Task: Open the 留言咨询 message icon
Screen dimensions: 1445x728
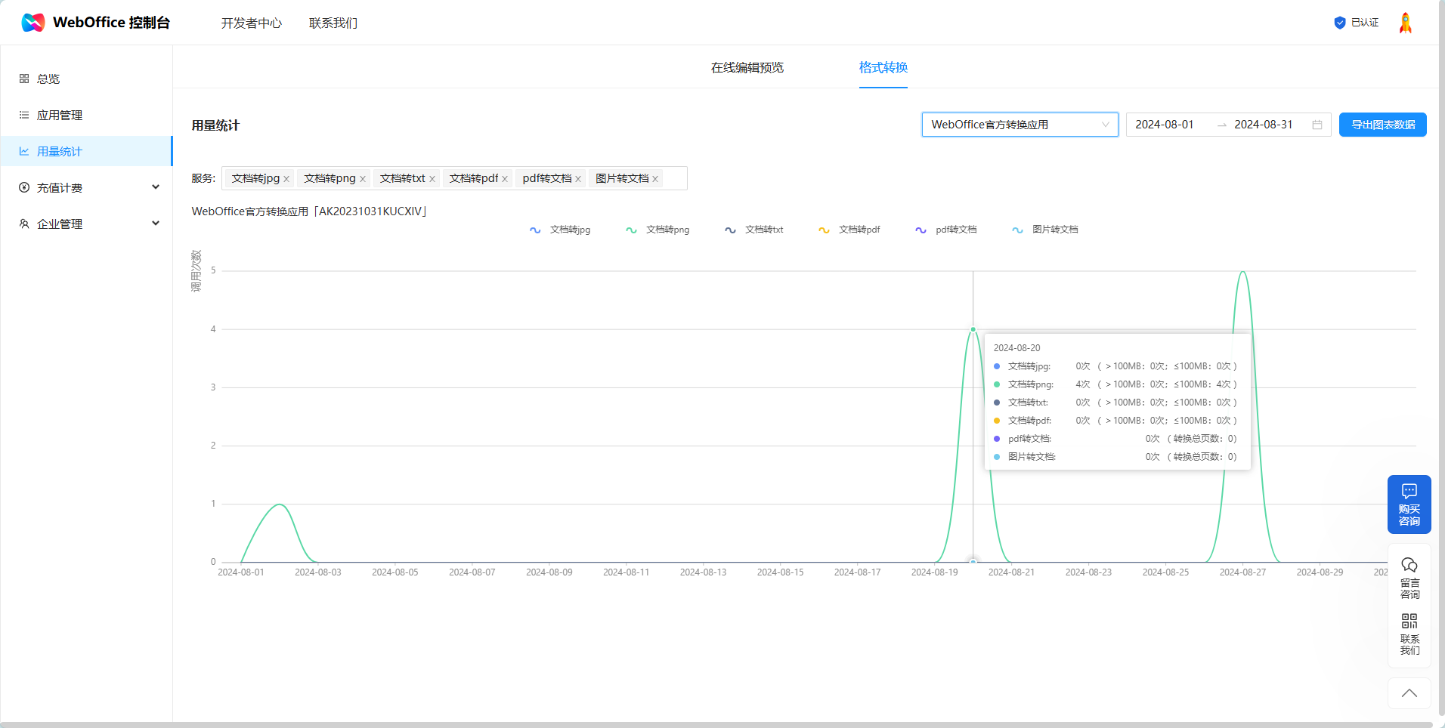Action: pos(1409,578)
